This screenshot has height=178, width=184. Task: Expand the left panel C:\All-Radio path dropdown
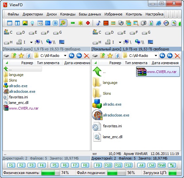pos(65,56)
